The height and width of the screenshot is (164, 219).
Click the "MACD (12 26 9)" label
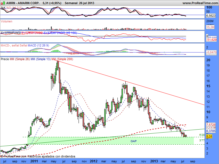[38, 45]
